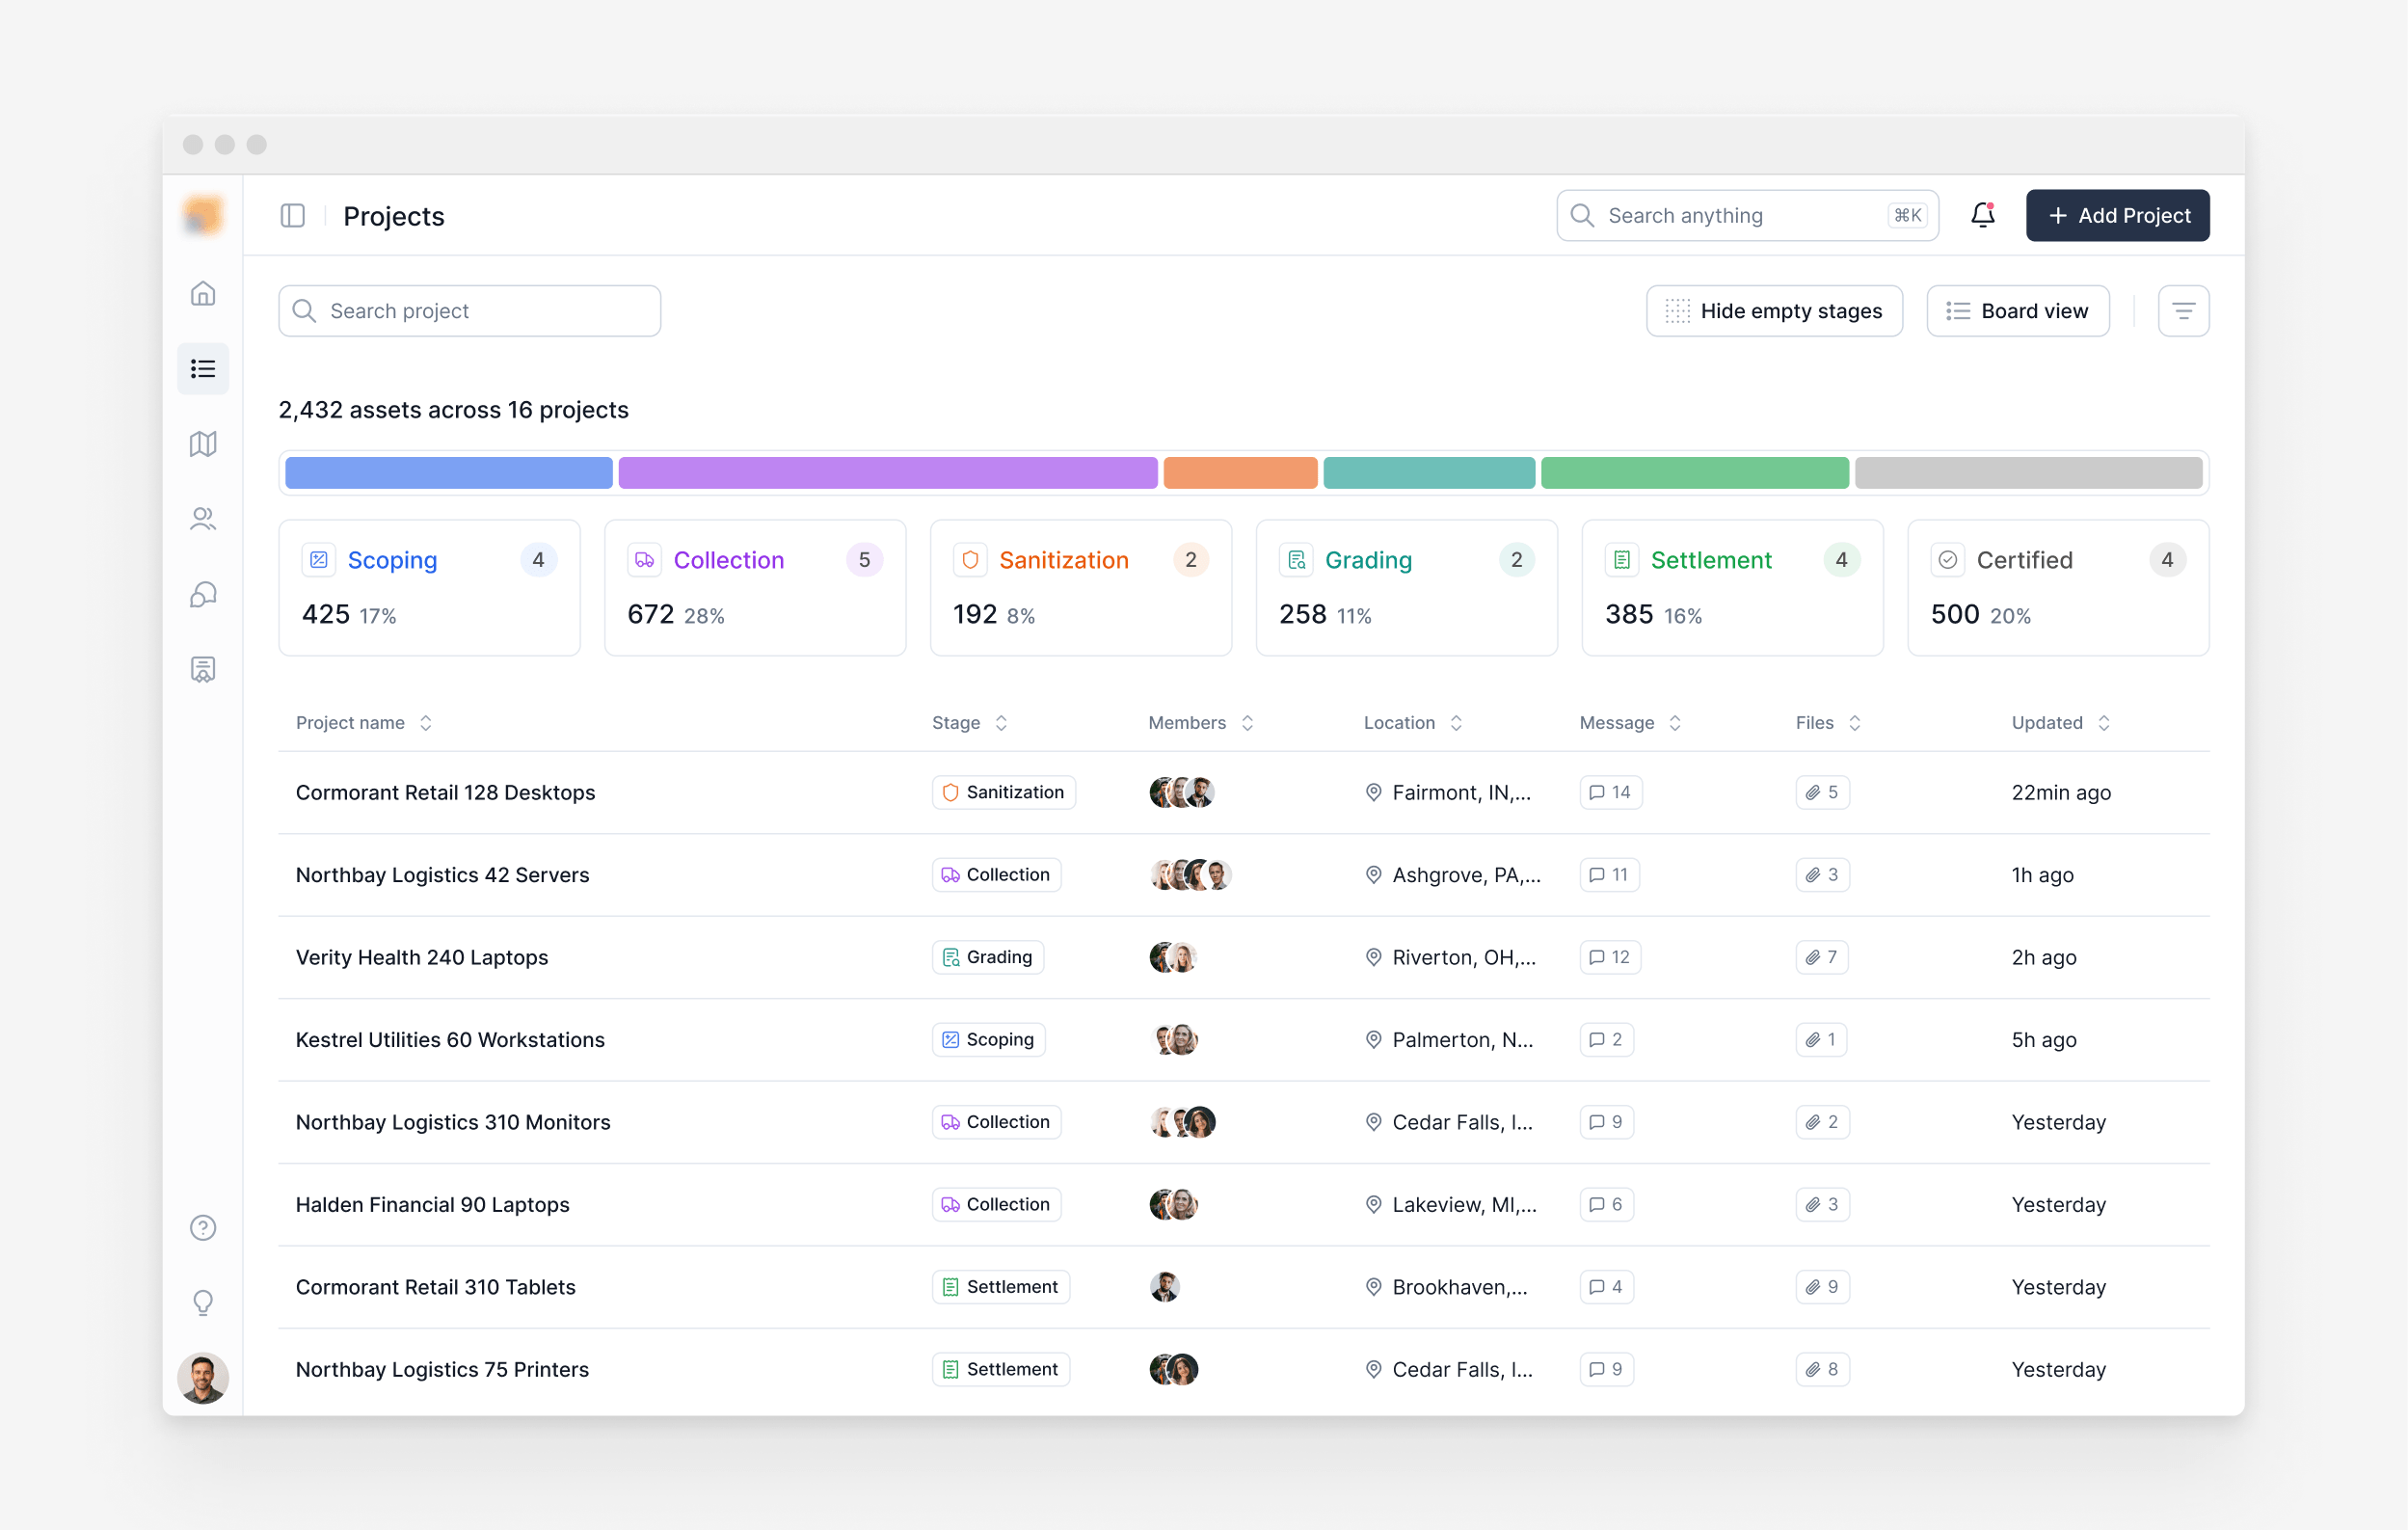Focus the Search project field
2408x1530 pixels.
tap(469, 311)
